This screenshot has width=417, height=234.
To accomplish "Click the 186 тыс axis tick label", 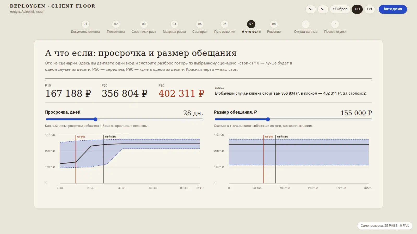I will click(285, 188).
